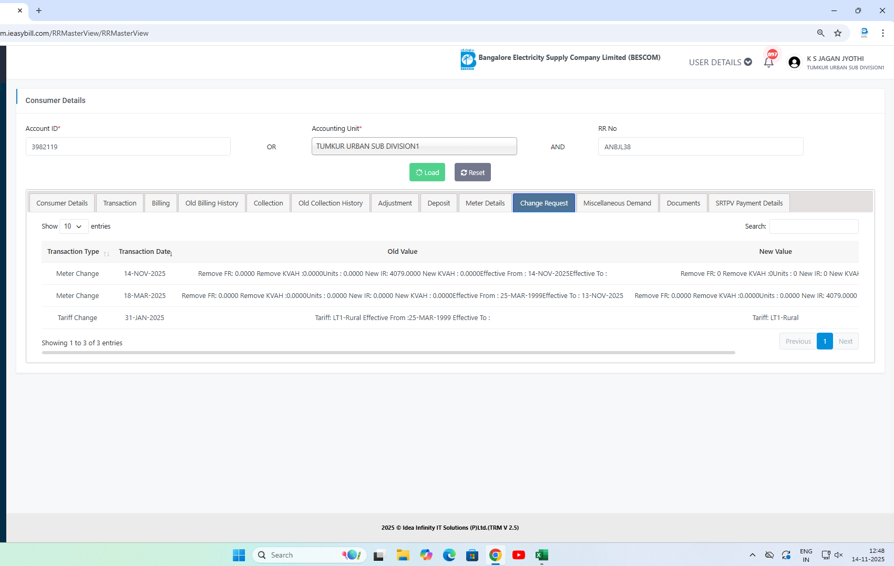Image resolution: width=894 pixels, height=566 pixels.
Task: Open the Accounting Unit dropdown
Action: coord(414,146)
